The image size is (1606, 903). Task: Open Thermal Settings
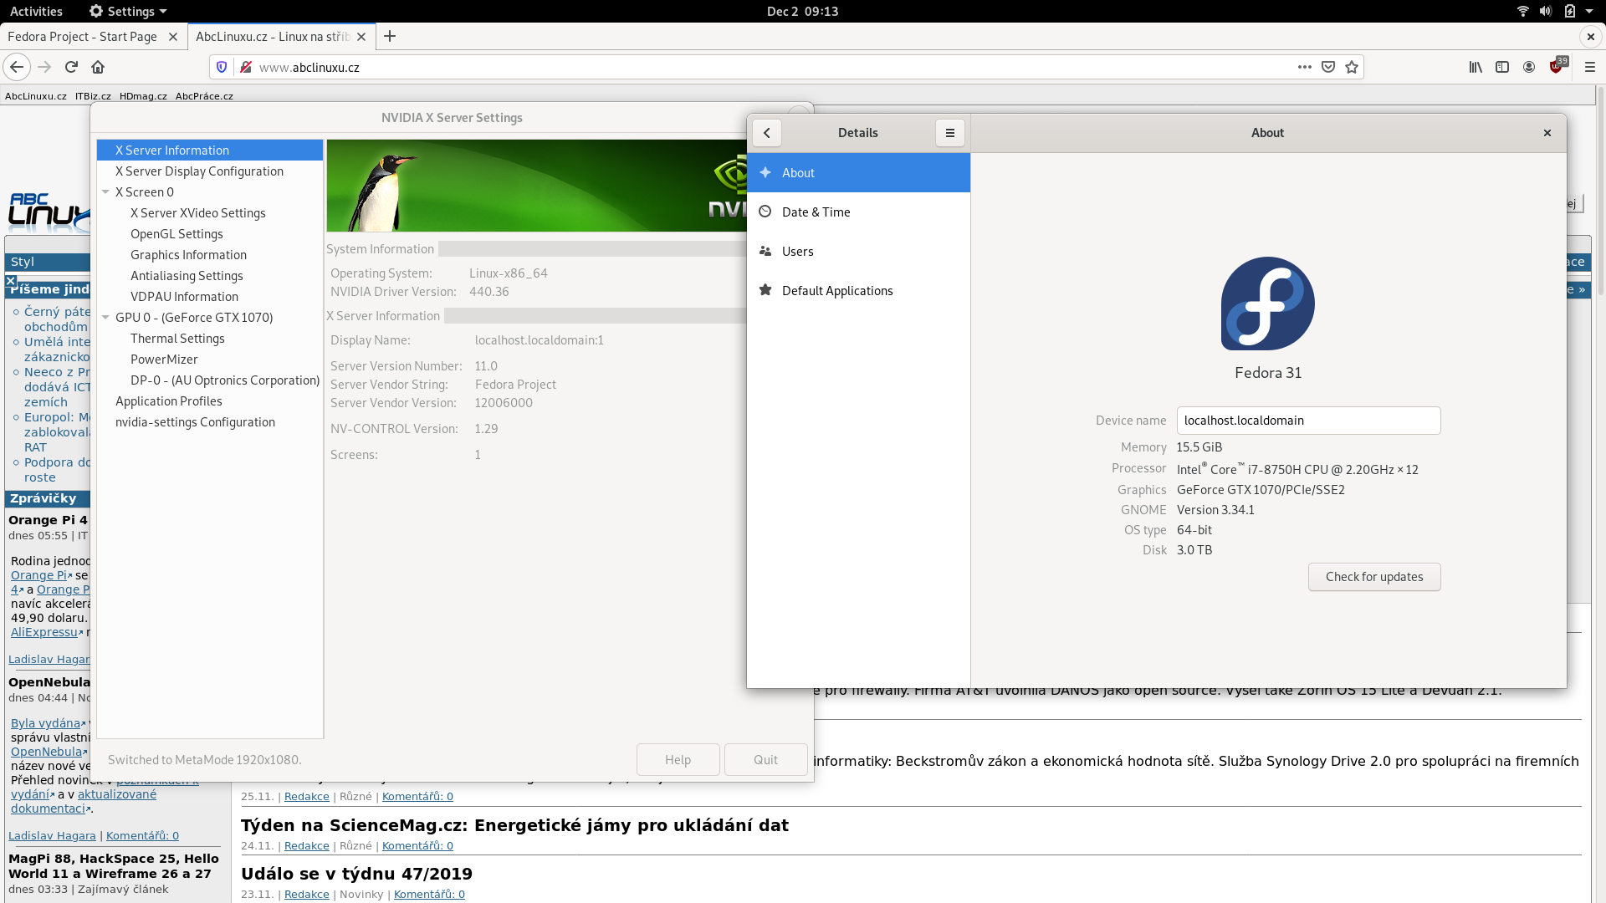coord(177,339)
